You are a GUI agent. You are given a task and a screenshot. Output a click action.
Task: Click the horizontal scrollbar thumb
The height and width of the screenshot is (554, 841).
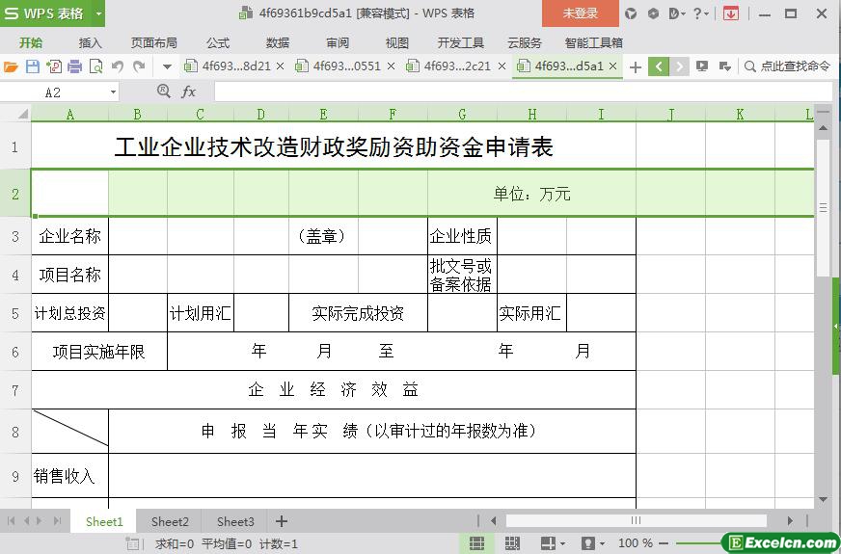[x=636, y=521]
